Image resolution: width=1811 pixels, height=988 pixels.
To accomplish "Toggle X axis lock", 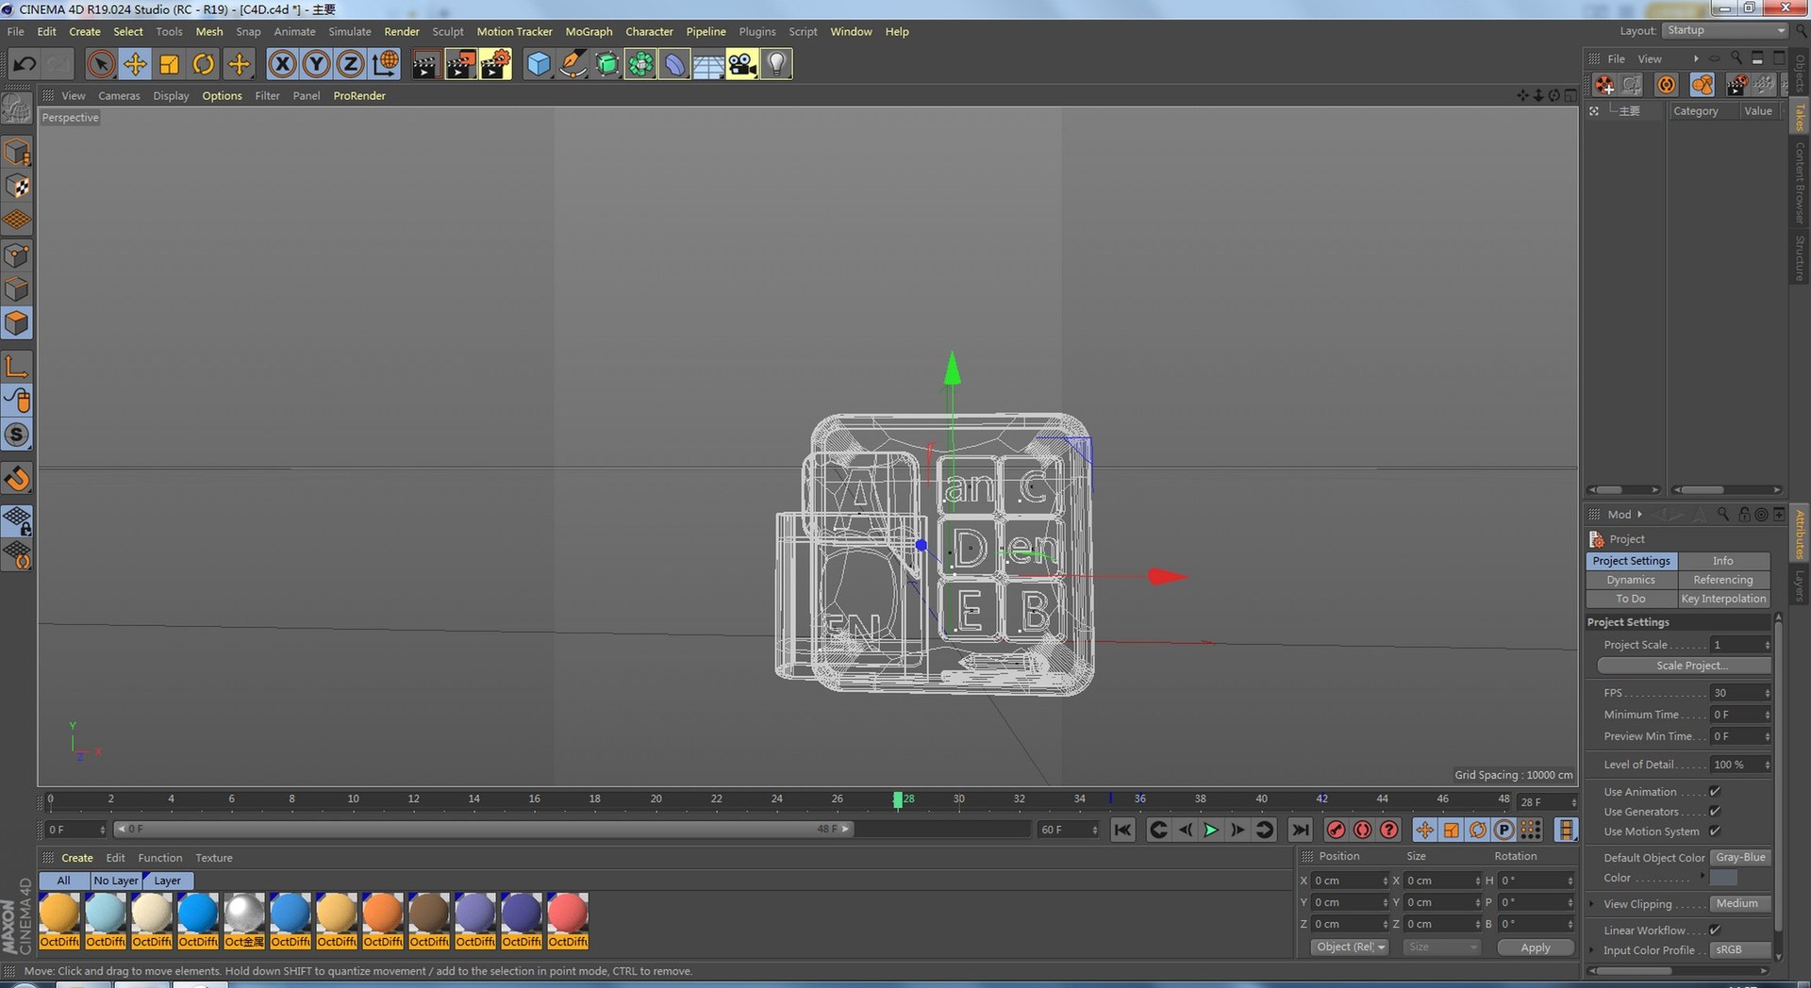I will click(x=282, y=64).
